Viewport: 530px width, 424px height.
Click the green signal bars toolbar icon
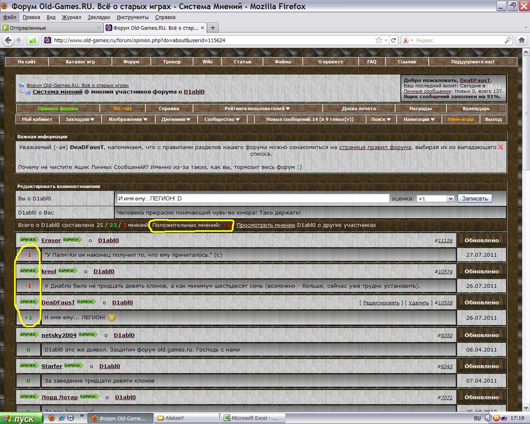pos(33,40)
